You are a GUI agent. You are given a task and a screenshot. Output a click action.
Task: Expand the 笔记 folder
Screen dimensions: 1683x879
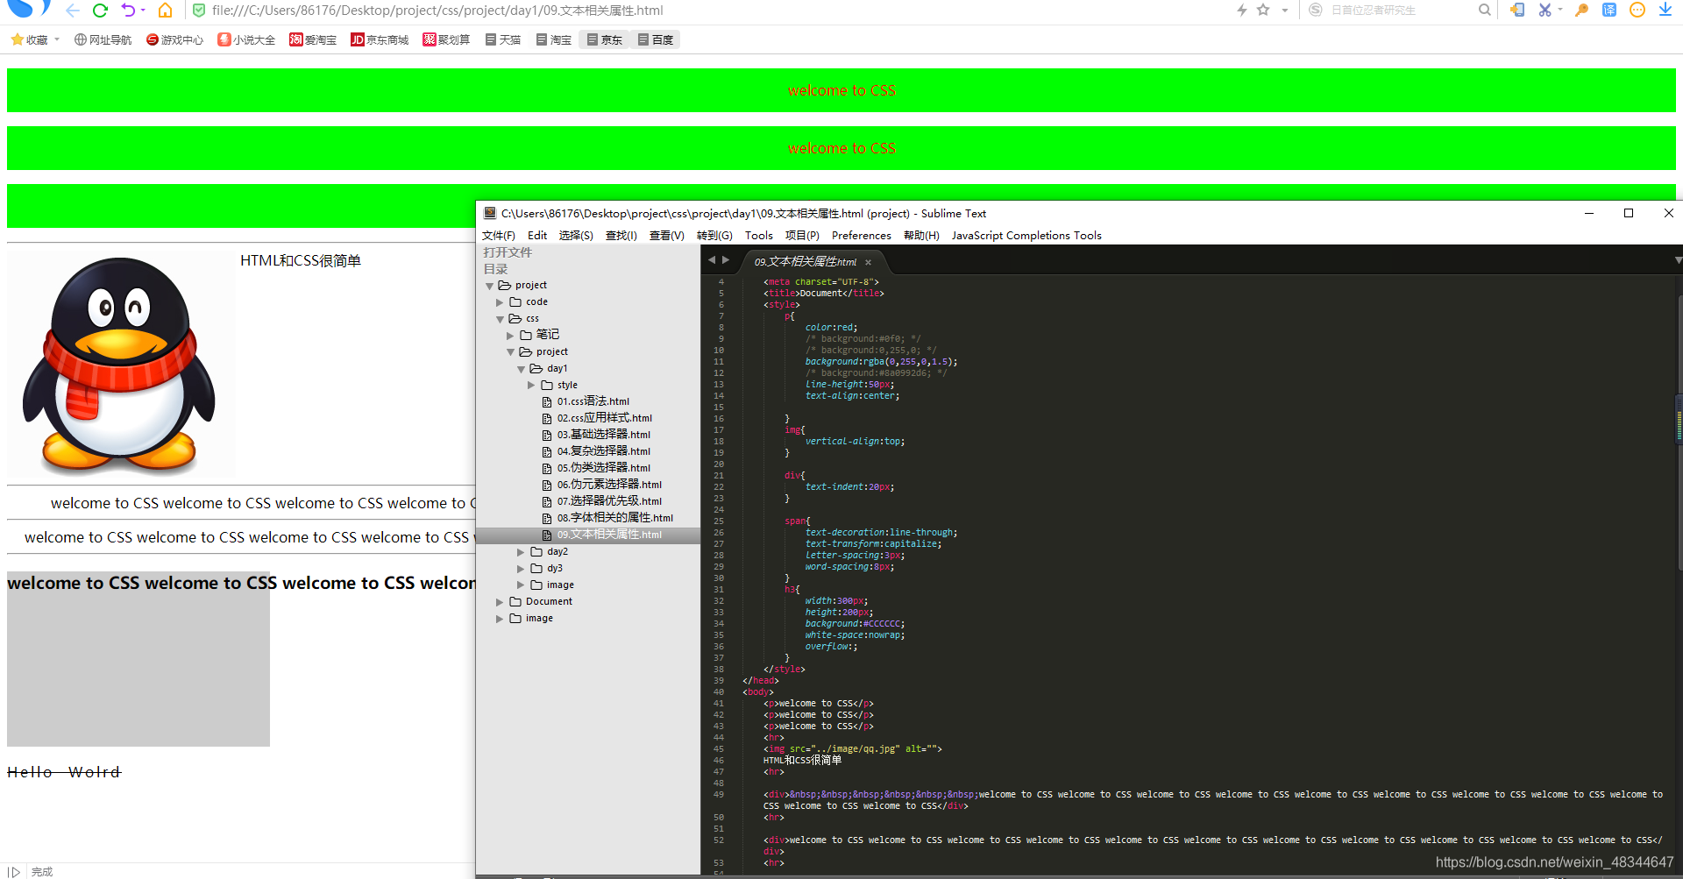[x=511, y=336]
